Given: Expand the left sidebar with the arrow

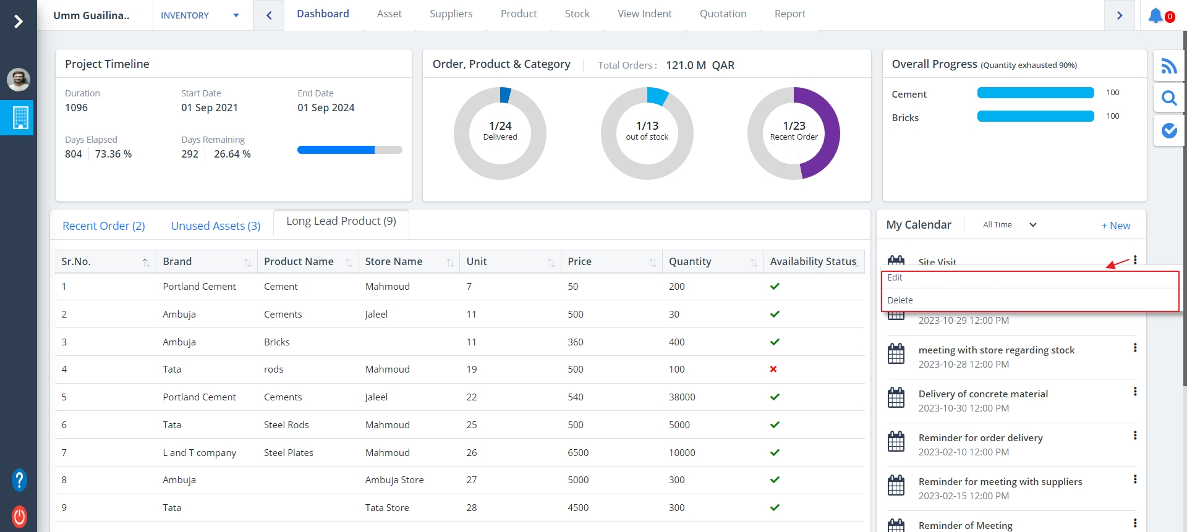Looking at the screenshot, I should click(x=19, y=22).
